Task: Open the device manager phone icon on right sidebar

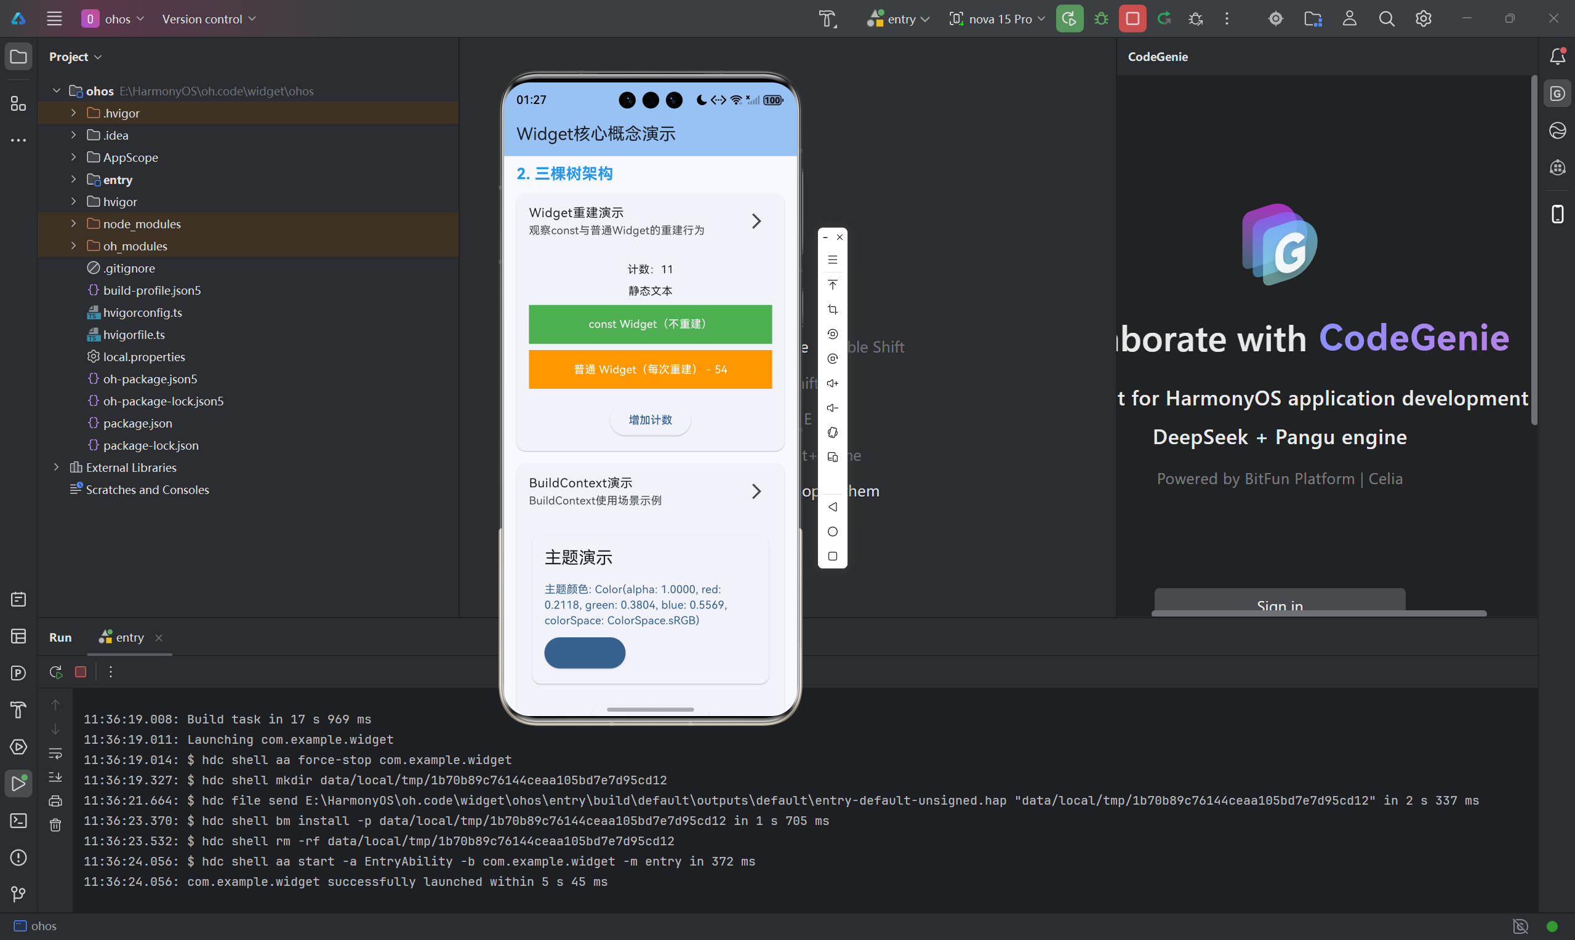Action: pyautogui.click(x=1557, y=213)
